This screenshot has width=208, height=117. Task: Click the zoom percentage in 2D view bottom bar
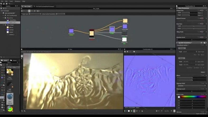point(167,111)
